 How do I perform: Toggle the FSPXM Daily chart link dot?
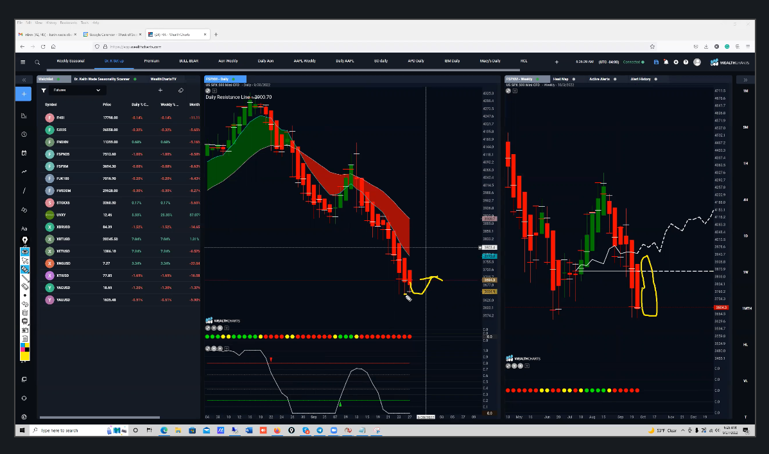click(234, 79)
